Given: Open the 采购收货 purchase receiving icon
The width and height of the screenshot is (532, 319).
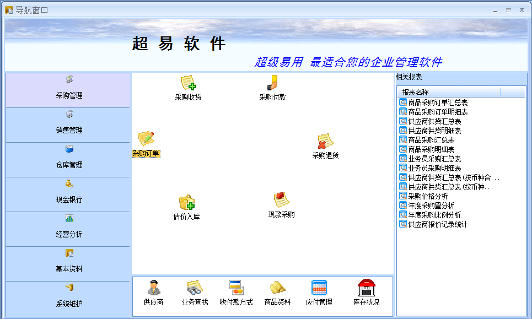Looking at the screenshot, I should click(x=188, y=84).
